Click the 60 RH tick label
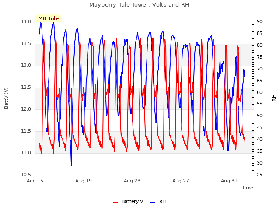The width and height of the screenshot is (280, 210). pos(259,92)
